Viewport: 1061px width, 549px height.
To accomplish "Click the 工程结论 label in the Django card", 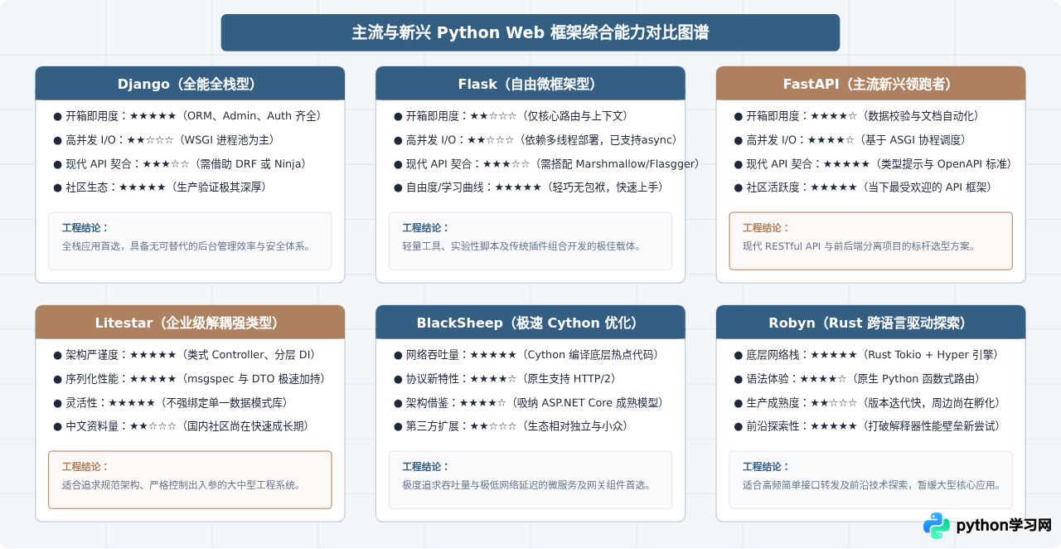I will 85,228.
